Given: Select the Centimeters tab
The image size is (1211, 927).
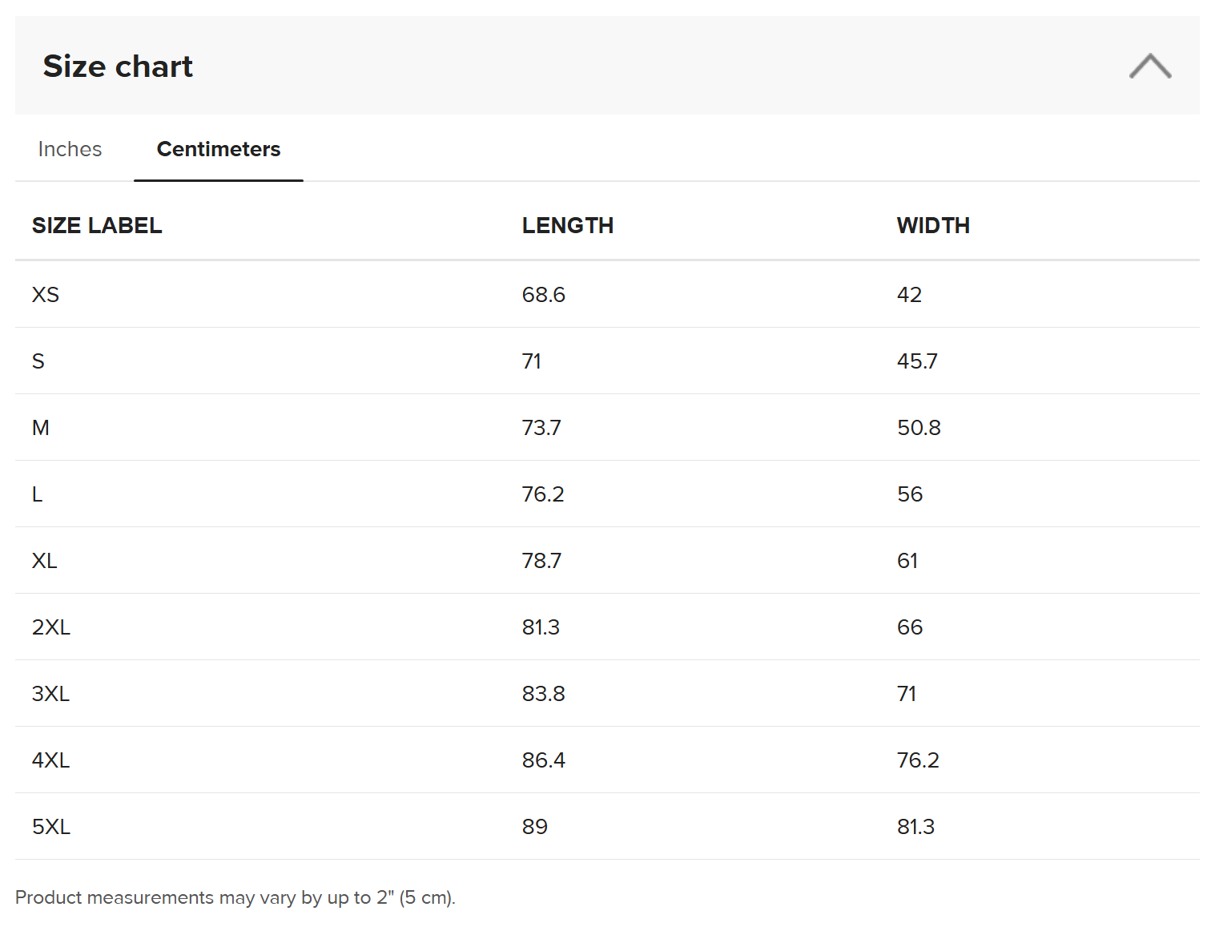Looking at the screenshot, I should [218, 149].
